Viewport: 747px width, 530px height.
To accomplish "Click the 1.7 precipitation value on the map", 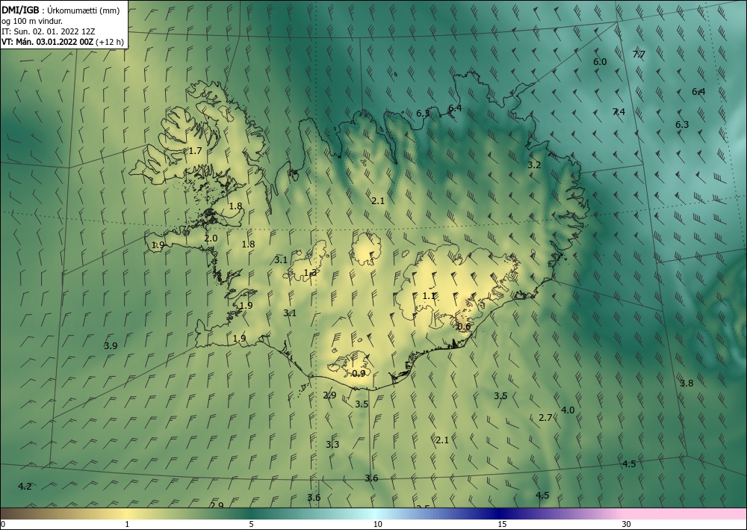I will (x=195, y=150).
